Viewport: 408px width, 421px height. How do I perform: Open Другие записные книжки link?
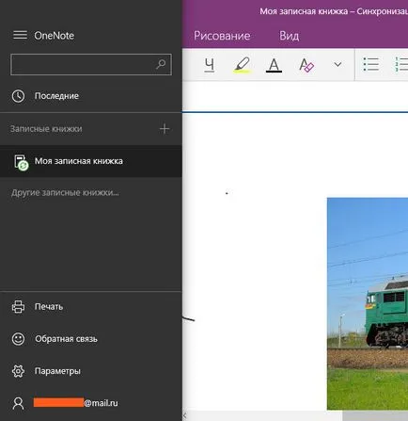[x=65, y=192]
